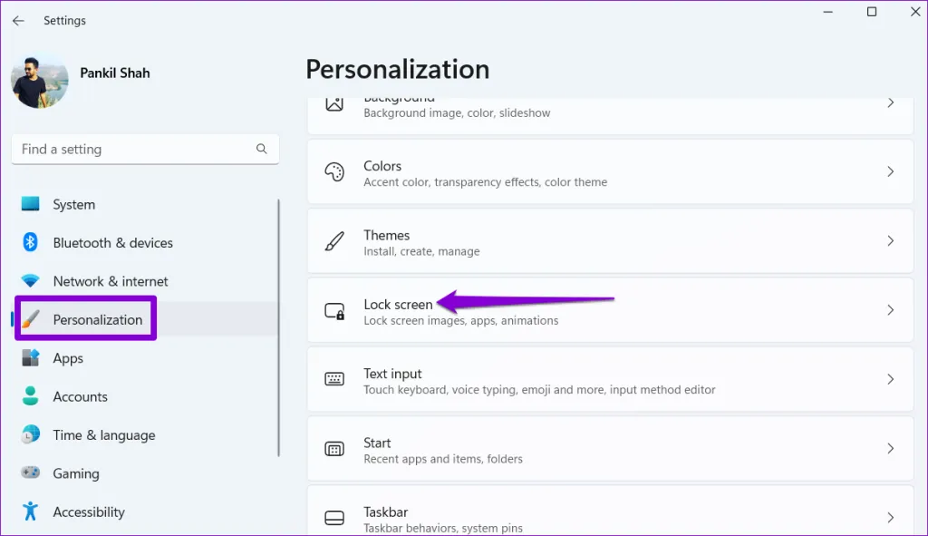Expand the Colors settings chevron
The width and height of the screenshot is (928, 536).
890,172
